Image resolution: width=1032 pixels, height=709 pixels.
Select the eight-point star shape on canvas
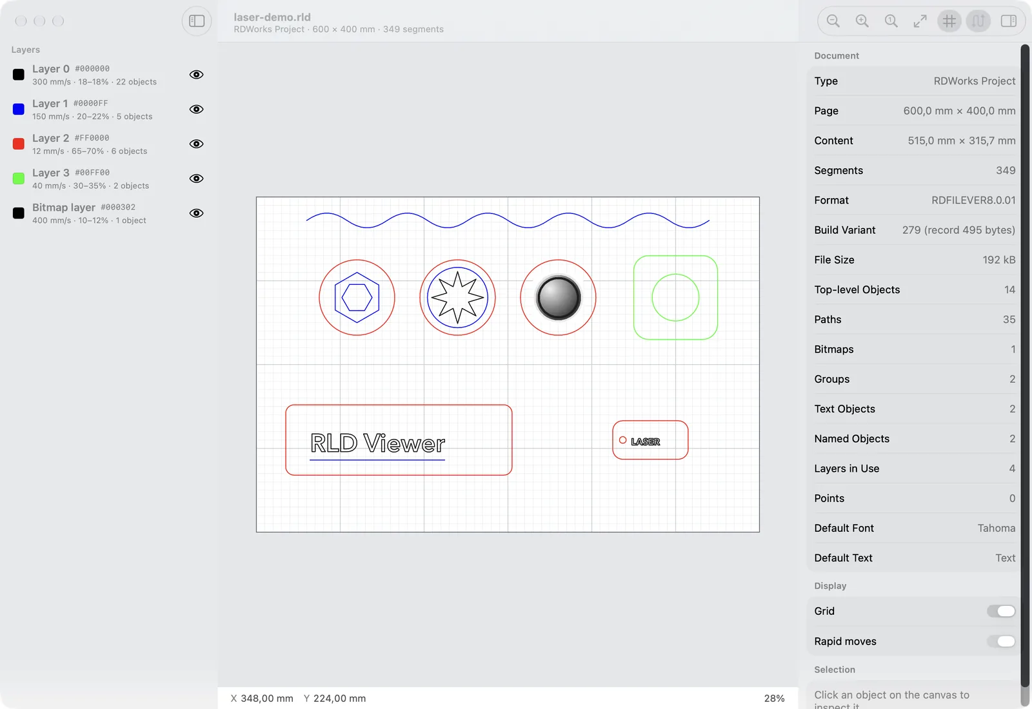(457, 298)
